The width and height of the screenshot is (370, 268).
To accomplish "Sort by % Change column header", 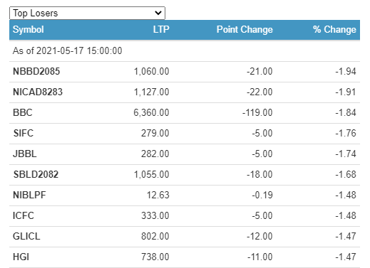I will point(334,30).
